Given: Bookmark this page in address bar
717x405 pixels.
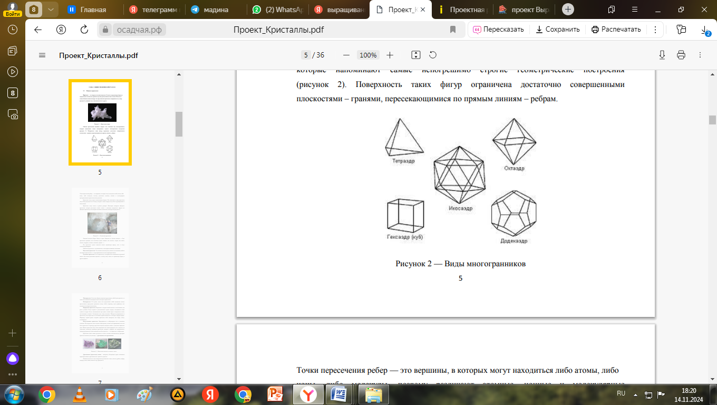Looking at the screenshot, I should [x=452, y=30].
